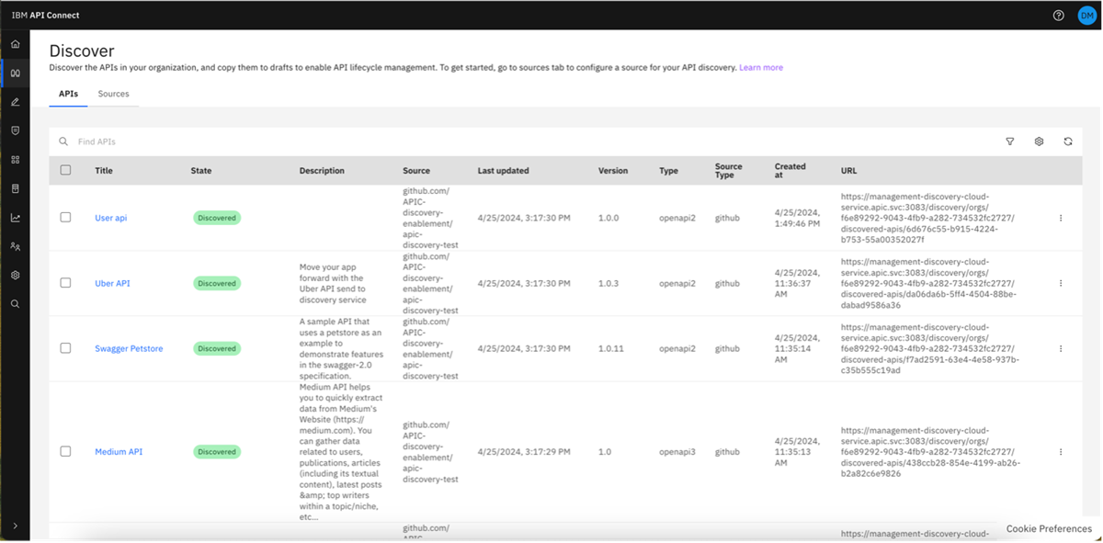Image resolution: width=1103 pixels, height=543 pixels.
Task: Open the Develop pencil sidebar icon
Action: (x=15, y=102)
